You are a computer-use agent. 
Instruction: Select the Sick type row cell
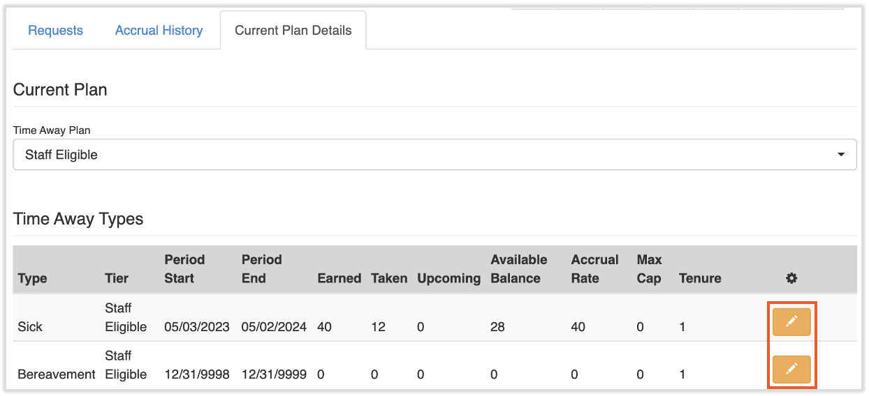(x=30, y=326)
